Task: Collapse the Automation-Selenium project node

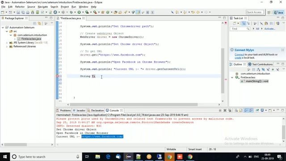Action: click(3, 27)
